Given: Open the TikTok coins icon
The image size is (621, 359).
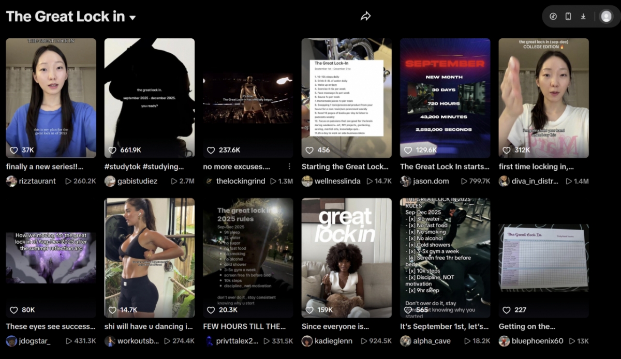Looking at the screenshot, I should (553, 17).
